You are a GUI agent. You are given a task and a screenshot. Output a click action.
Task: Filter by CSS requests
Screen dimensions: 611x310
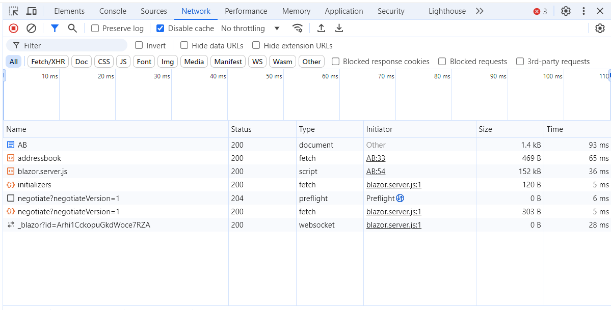click(103, 62)
